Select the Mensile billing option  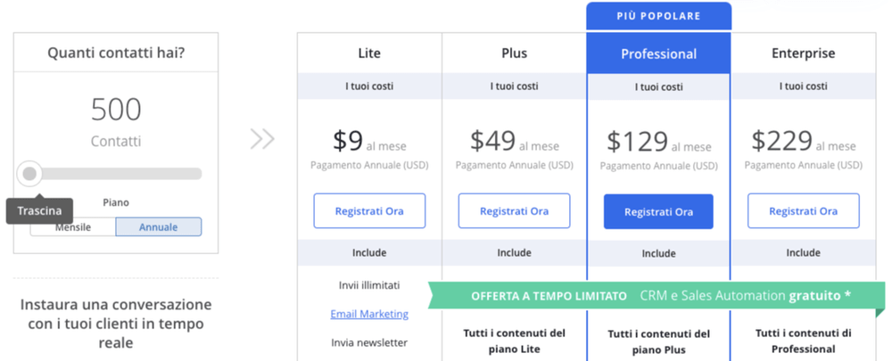click(x=73, y=226)
